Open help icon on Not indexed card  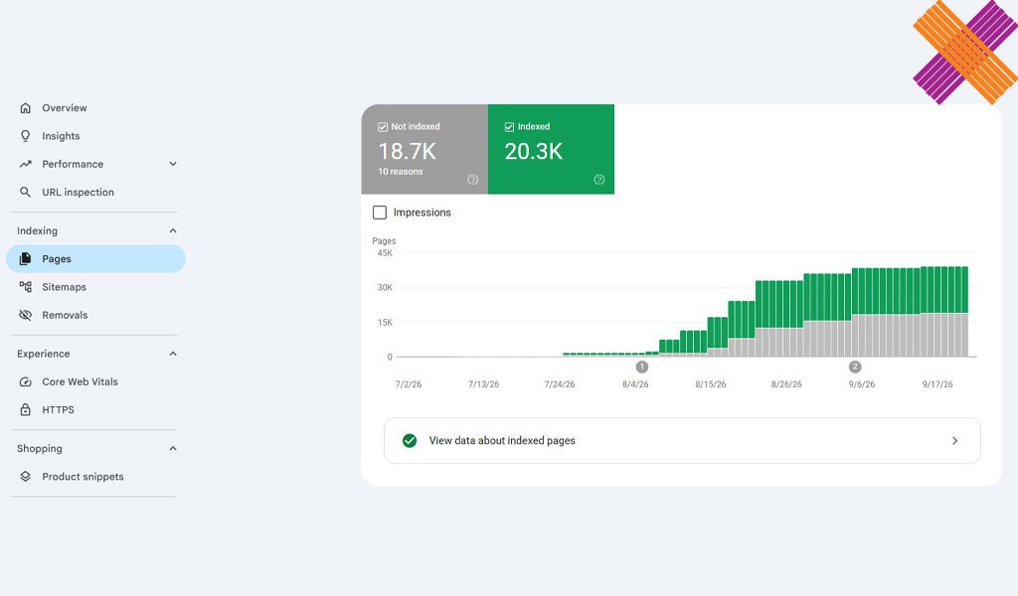[x=472, y=180]
